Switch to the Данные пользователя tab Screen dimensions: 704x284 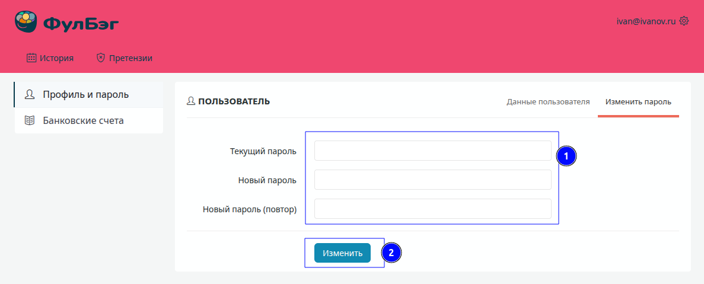pos(548,101)
